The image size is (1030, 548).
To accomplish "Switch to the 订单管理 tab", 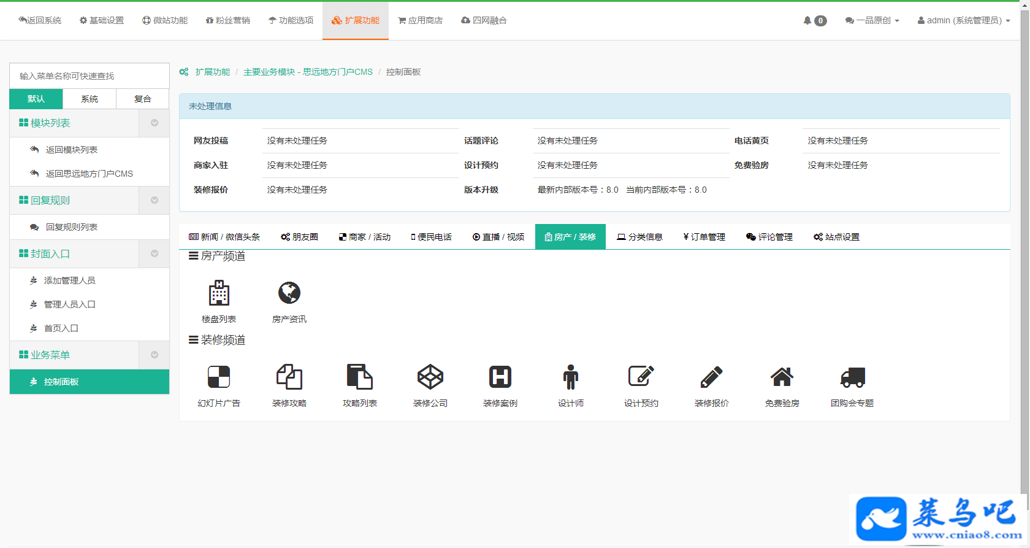I will (704, 237).
